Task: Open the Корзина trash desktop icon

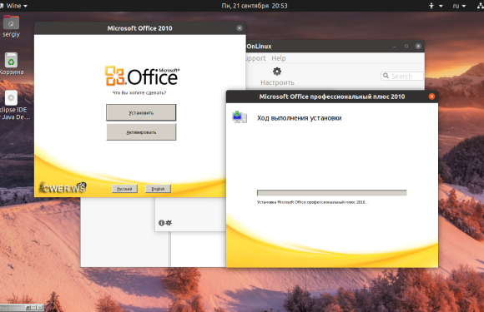Action: (11, 64)
